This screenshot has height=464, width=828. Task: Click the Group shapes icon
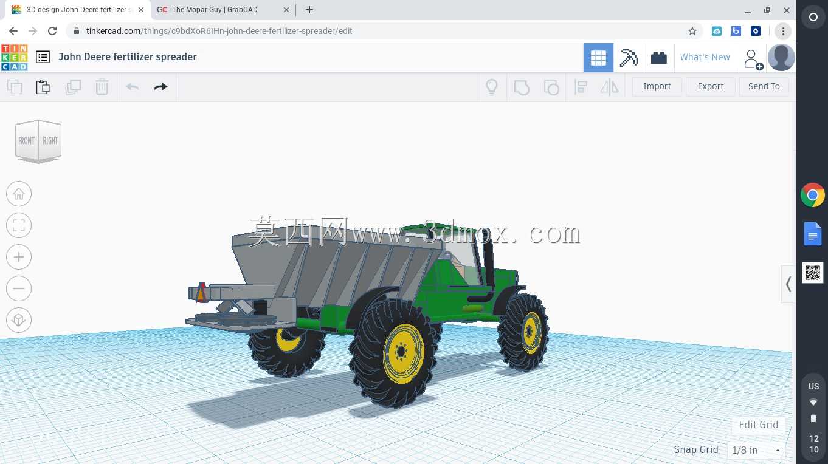(x=522, y=87)
